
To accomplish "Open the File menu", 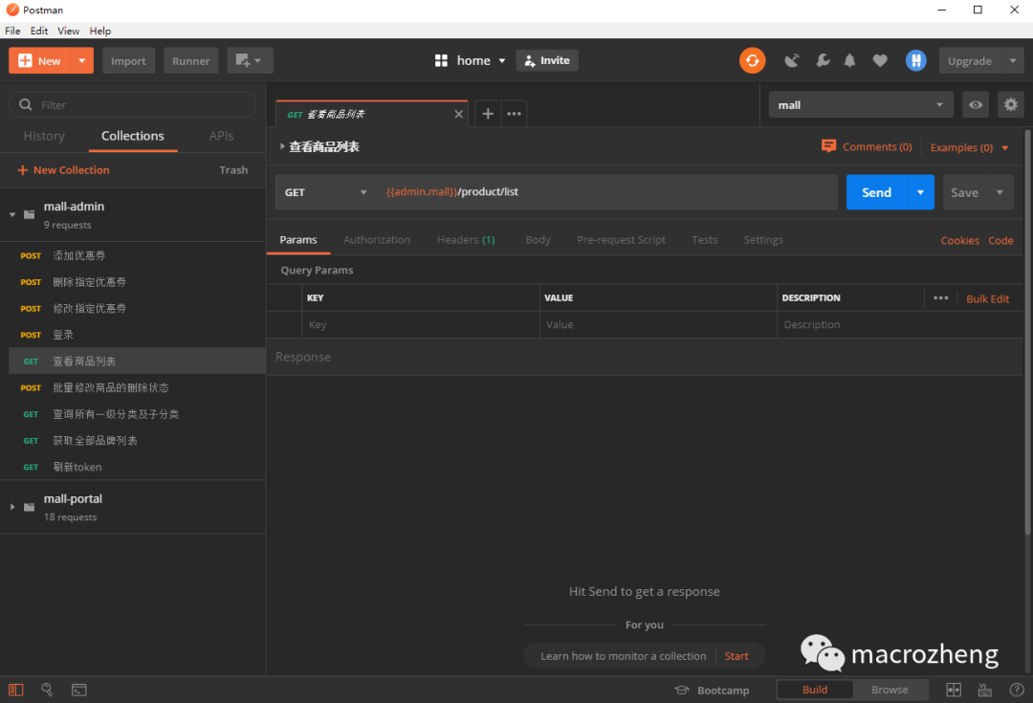I will point(12,31).
